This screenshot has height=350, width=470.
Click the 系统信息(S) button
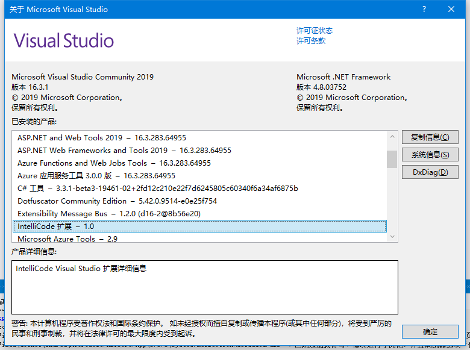(430, 155)
